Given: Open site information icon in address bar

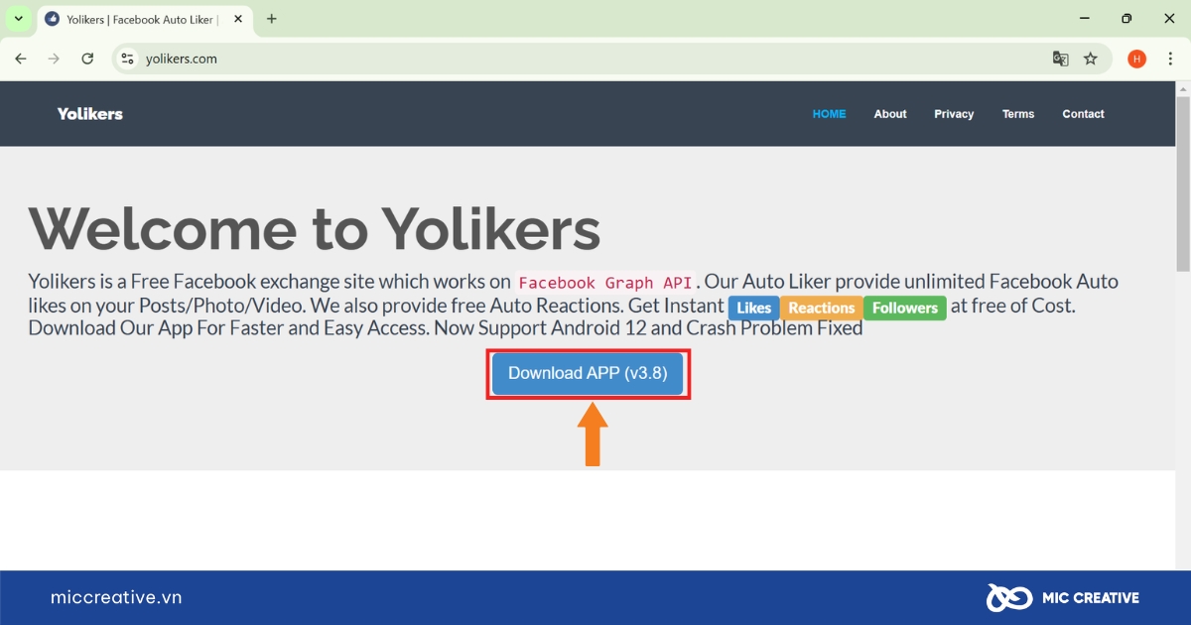Looking at the screenshot, I should 127,59.
